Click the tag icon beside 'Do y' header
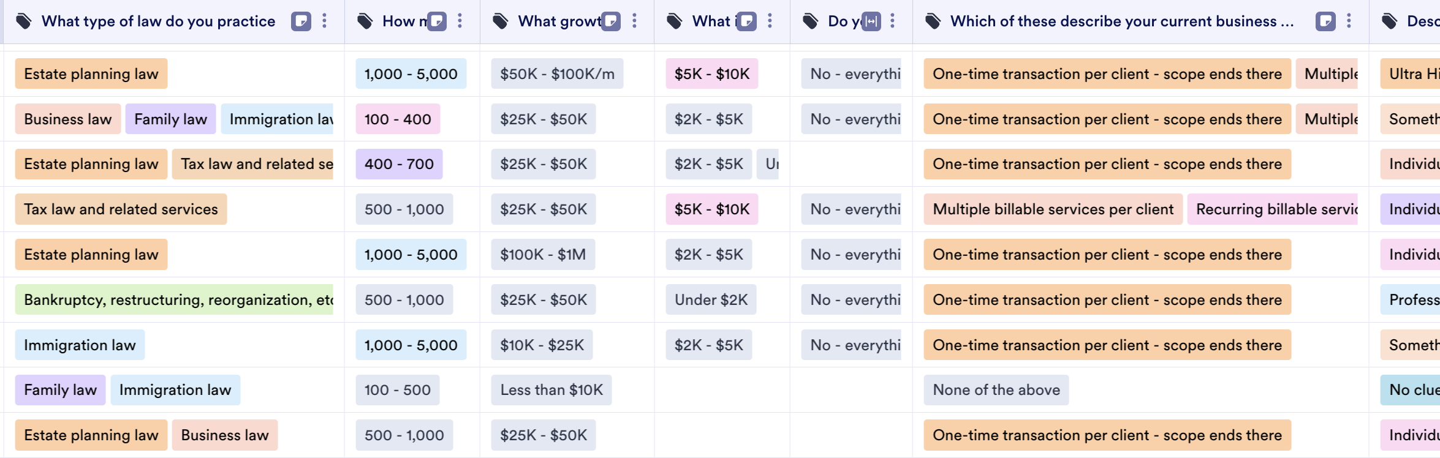Image resolution: width=1440 pixels, height=458 pixels. click(x=811, y=21)
